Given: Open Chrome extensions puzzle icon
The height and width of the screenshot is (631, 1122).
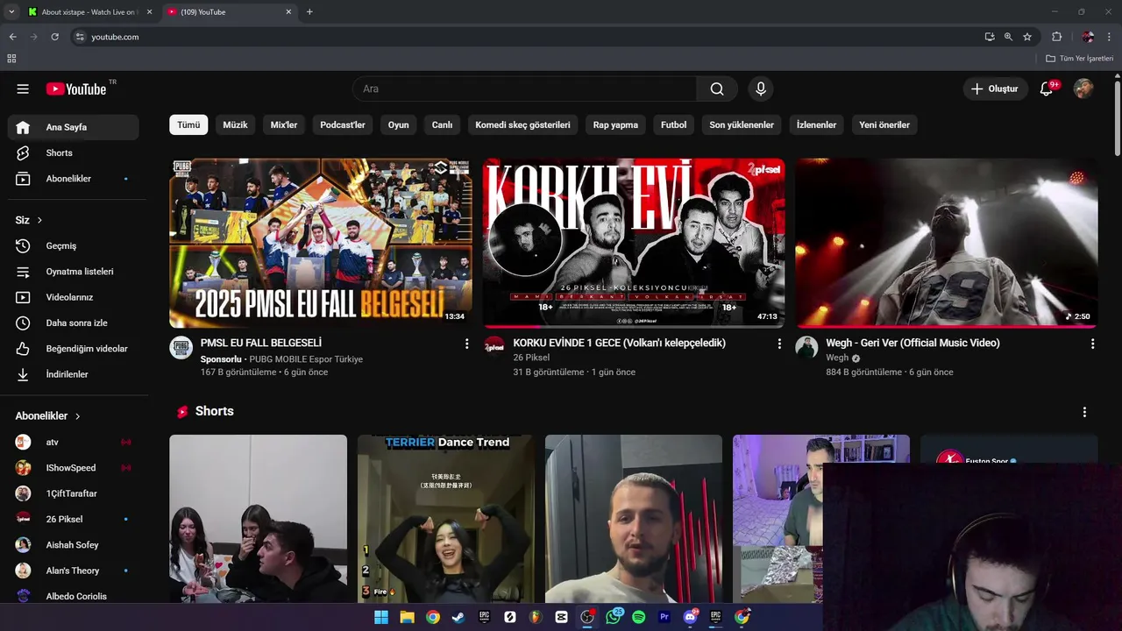Looking at the screenshot, I should point(1056,37).
